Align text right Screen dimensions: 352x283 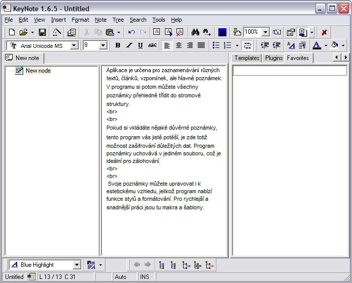pos(190,45)
